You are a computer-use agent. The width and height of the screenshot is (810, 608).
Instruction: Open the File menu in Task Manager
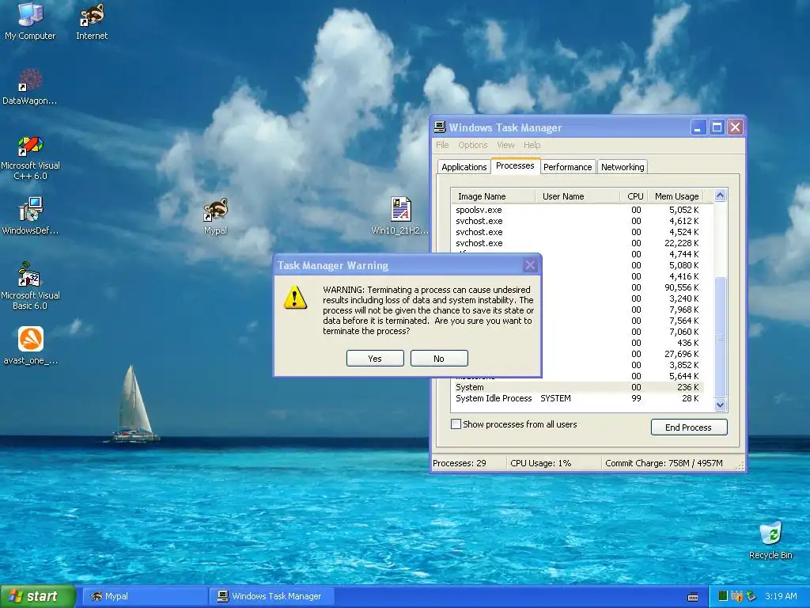pyautogui.click(x=442, y=145)
